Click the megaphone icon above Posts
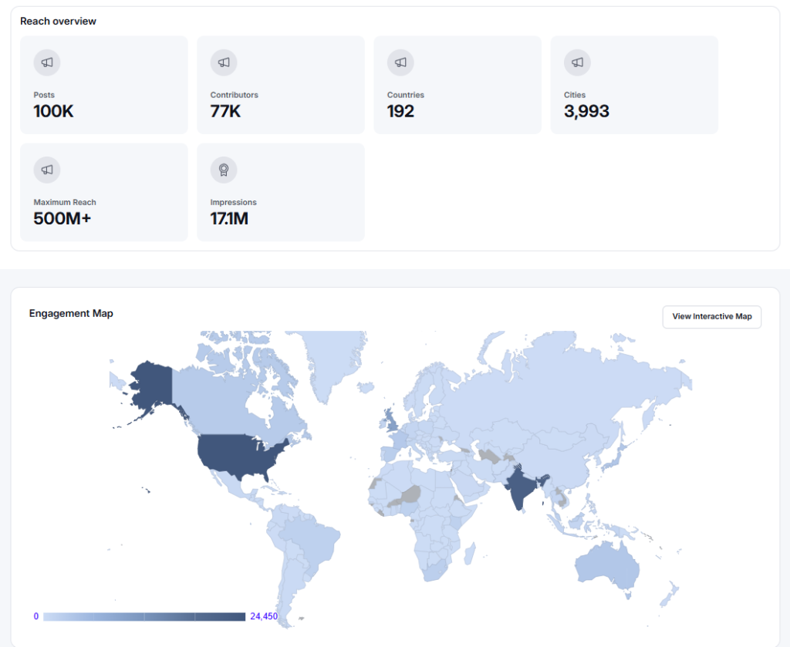This screenshot has width=790, height=647. (47, 62)
